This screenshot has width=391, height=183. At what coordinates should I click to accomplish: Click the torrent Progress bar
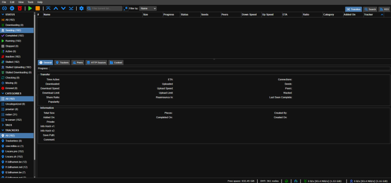[x=219, y=68]
